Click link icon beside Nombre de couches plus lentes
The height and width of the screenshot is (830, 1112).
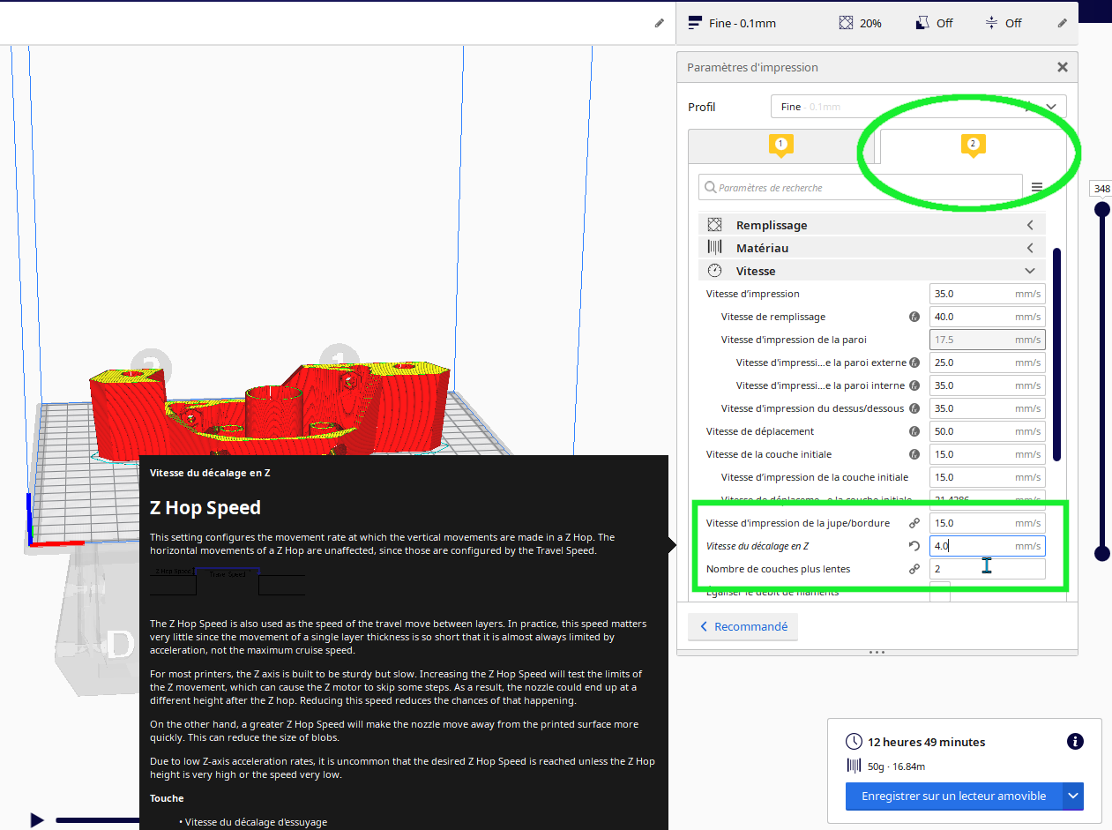(914, 569)
